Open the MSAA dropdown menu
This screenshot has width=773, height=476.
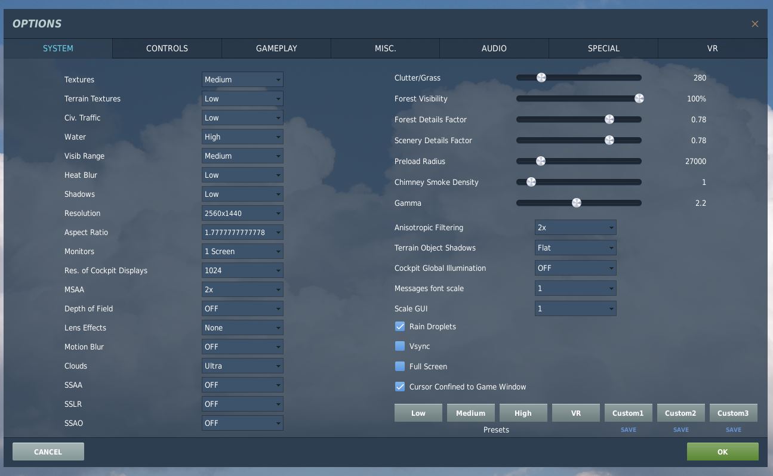pos(242,289)
